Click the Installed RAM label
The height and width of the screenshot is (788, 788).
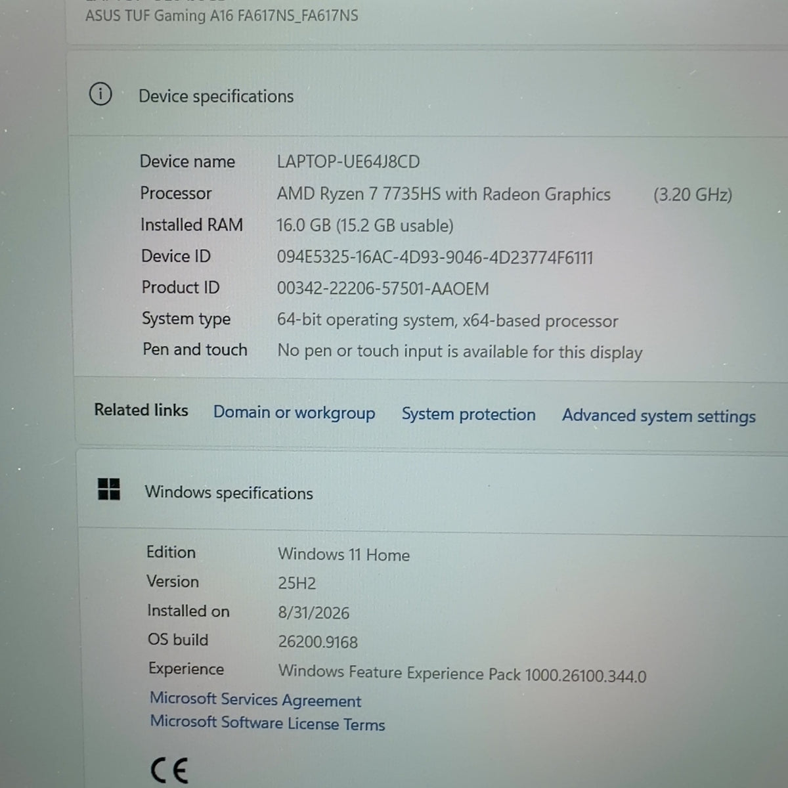tap(192, 225)
